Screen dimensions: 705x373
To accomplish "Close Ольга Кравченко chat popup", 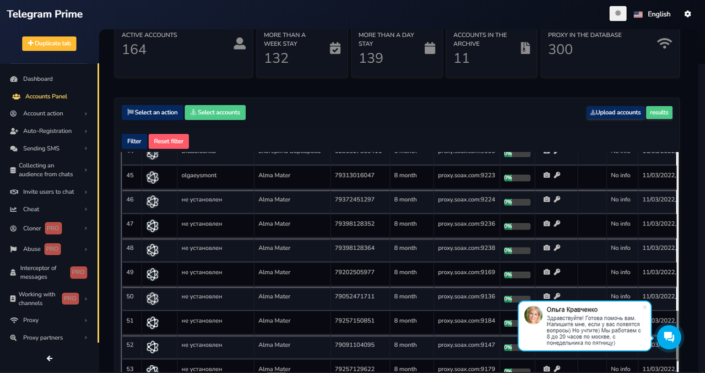I will pos(644,308).
